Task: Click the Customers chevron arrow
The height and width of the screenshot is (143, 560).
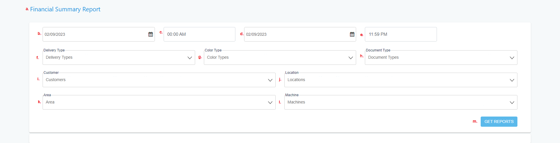Action: coord(270,80)
